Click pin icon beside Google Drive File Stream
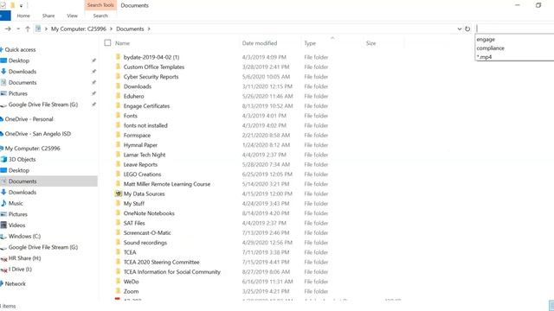This screenshot has height=311, width=554. 93,105
